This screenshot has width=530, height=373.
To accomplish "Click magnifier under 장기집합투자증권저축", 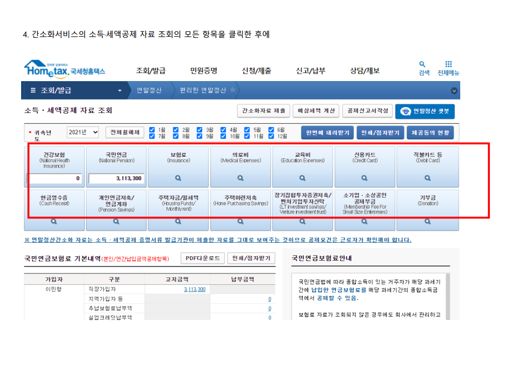I will pos(302,222).
